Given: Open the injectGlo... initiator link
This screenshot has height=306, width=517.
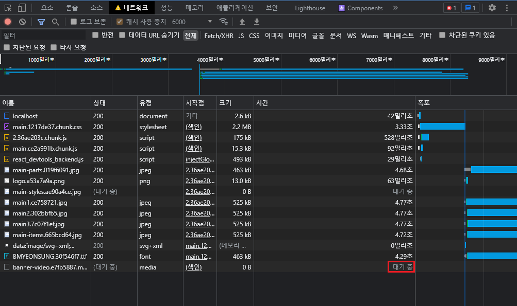Looking at the screenshot, I should point(200,159).
